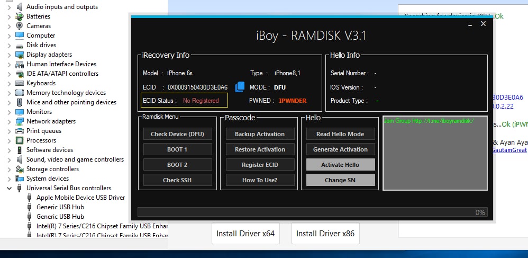Click the first Generic USB Hub icon
The height and width of the screenshot is (258, 528).
tap(30, 207)
